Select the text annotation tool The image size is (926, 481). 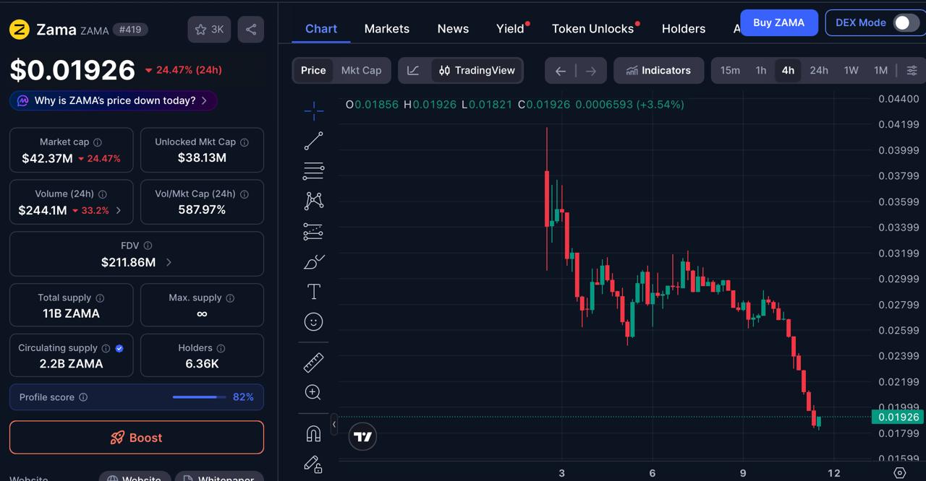[313, 291]
